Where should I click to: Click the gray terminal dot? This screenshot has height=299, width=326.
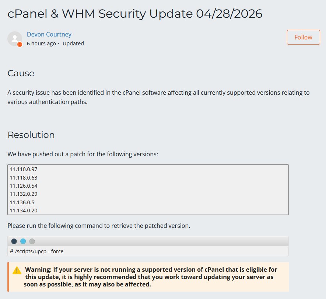tap(32, 241)
